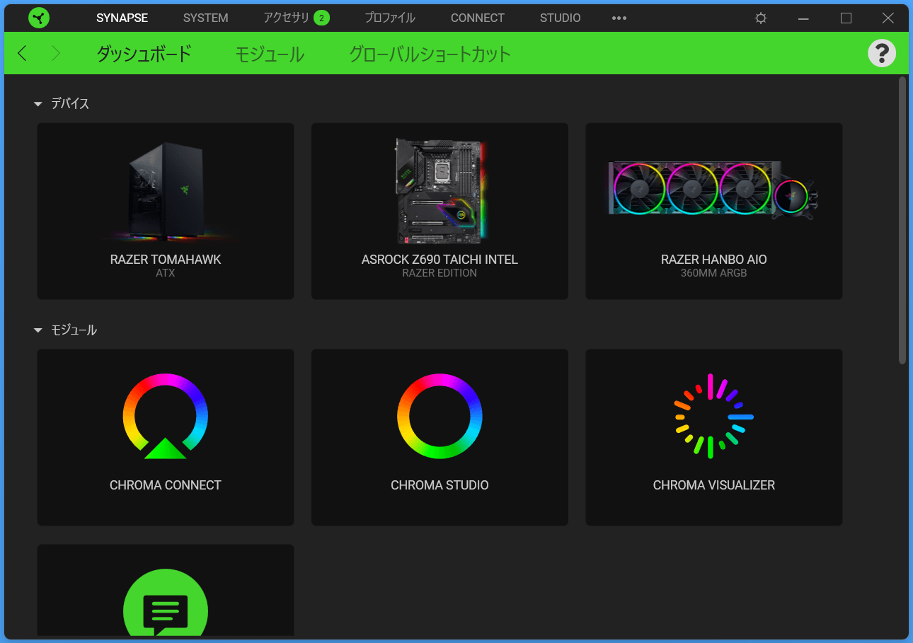Viewport: 913px width, 643px height.
Task: Select the Razer Tomahawk case image
Action: [x=167, y=192]
